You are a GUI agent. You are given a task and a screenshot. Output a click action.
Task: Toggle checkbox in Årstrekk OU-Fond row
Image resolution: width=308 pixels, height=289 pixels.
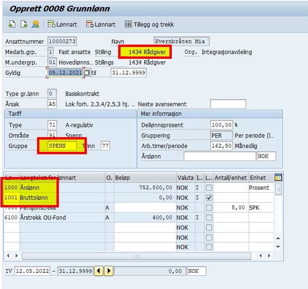pos(209,217)
